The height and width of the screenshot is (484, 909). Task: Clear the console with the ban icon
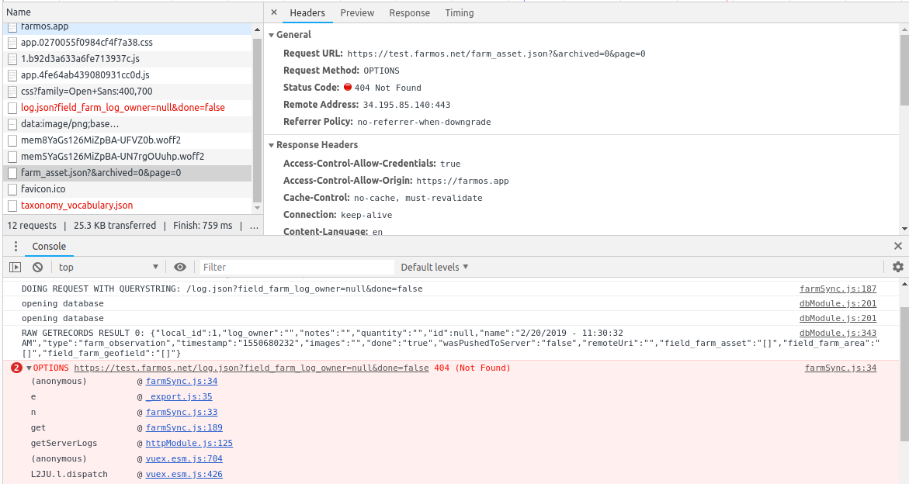pos(37,267)
